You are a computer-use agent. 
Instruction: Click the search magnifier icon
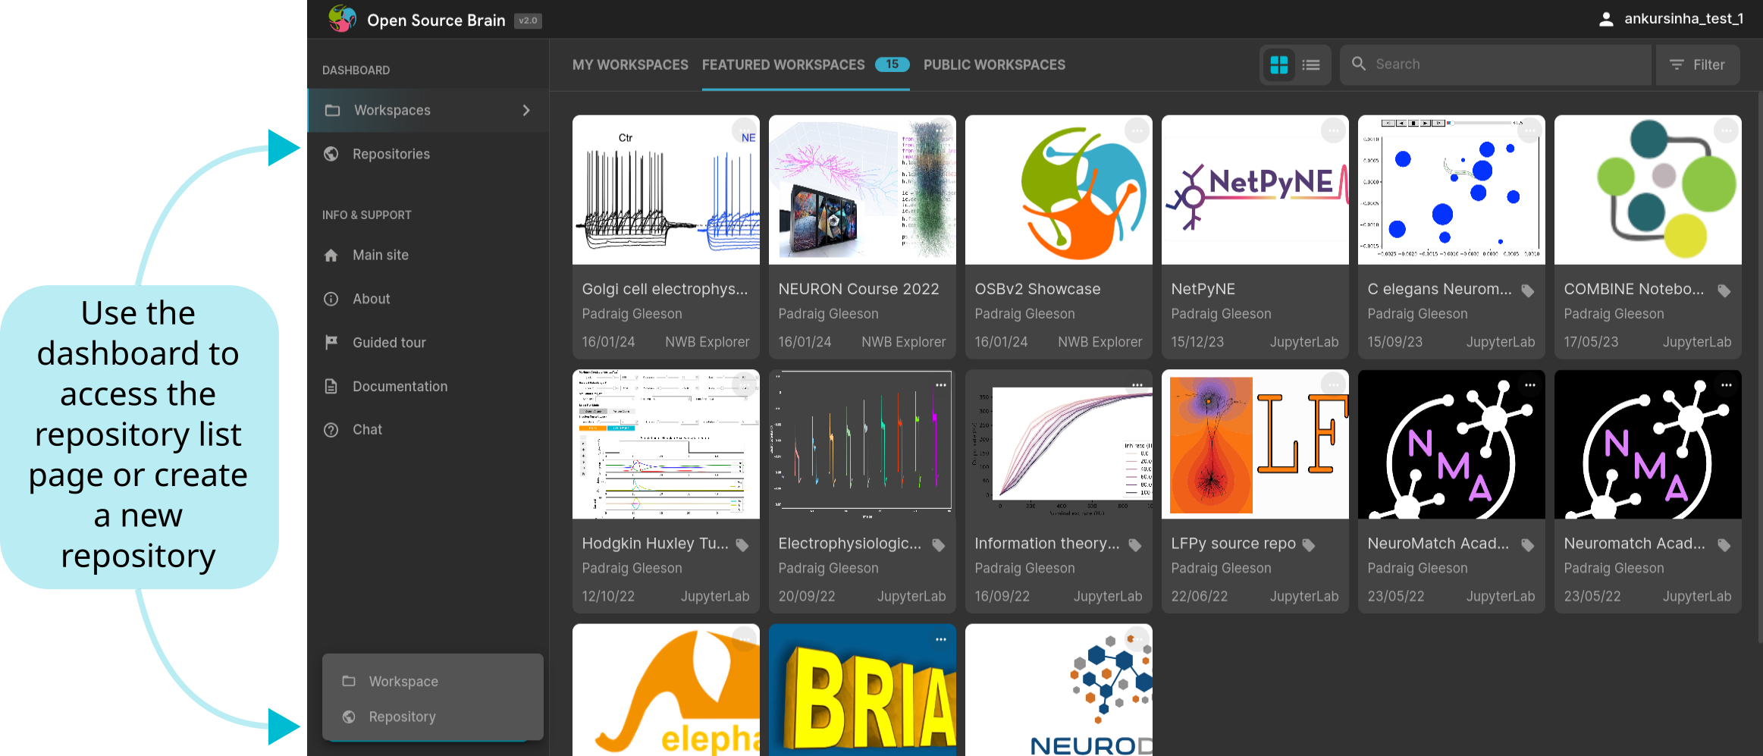1359,64
